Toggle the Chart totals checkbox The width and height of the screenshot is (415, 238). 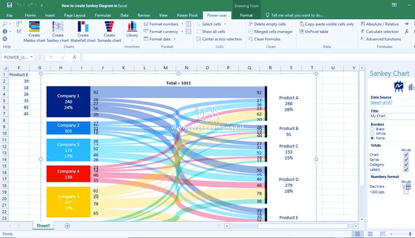click(x=406, y=154)
